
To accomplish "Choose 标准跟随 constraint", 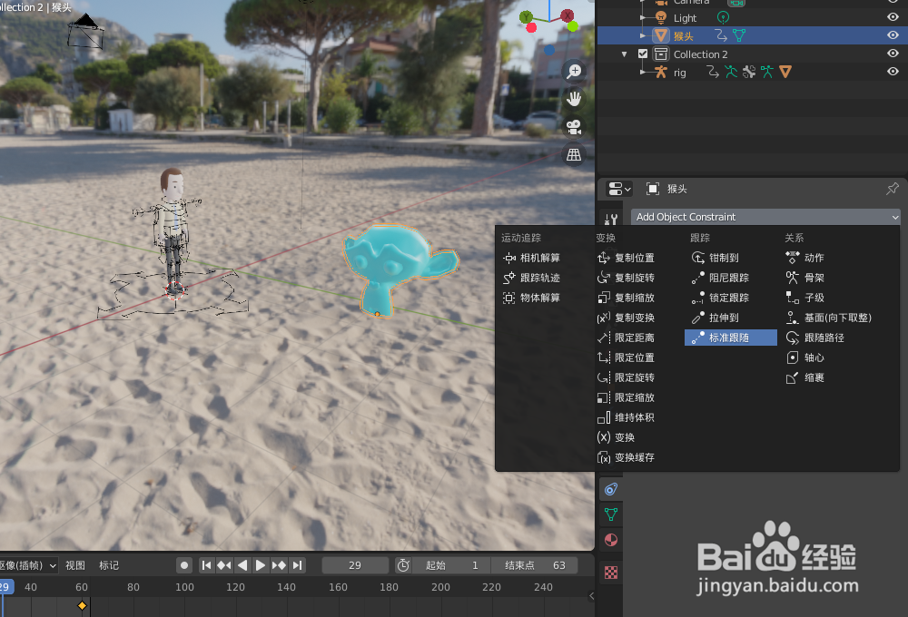I will (731, 338).
